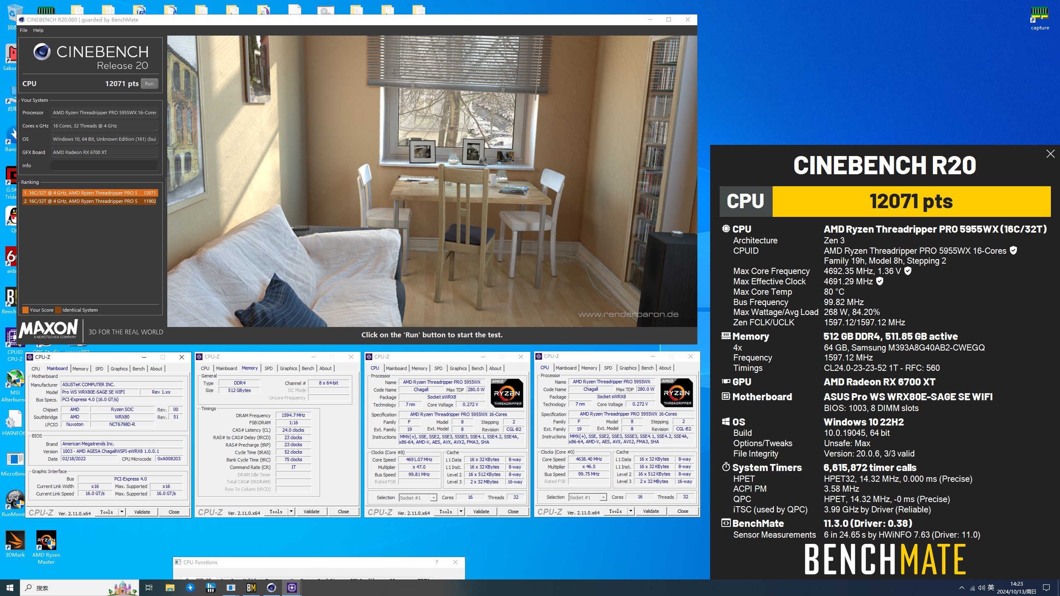Launch AMD Ryzen Master desktop shortcut
Screen dimensions: 1060x596
pos(46,547)
